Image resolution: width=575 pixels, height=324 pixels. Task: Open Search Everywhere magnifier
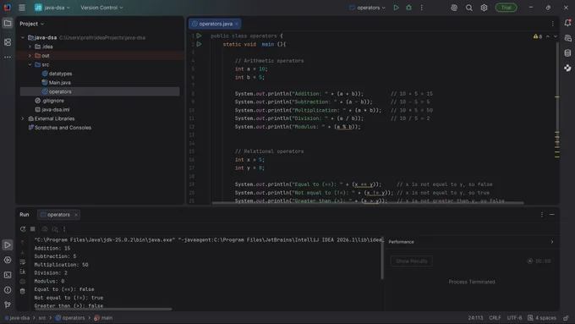[x=469, y=8]
